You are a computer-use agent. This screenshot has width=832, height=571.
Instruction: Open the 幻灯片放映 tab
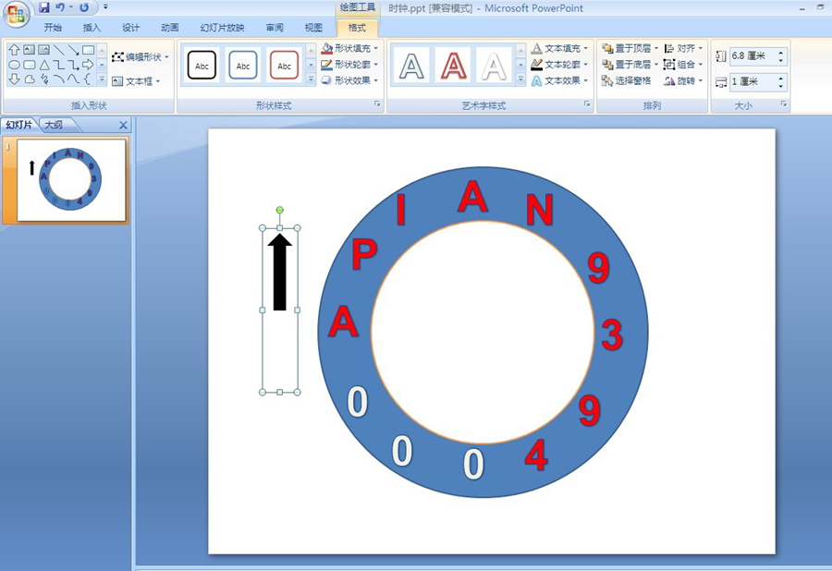pyautogui.click(x=222, y=28)
